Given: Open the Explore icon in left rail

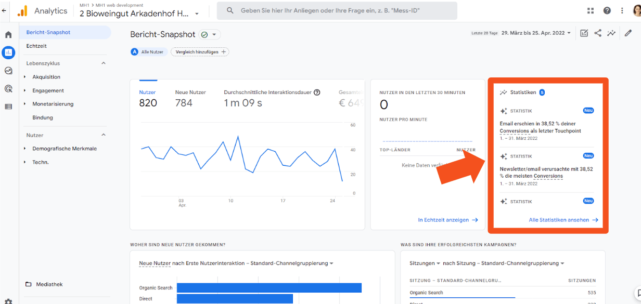Looking at the screenshot, I should [x=8, y=71].
